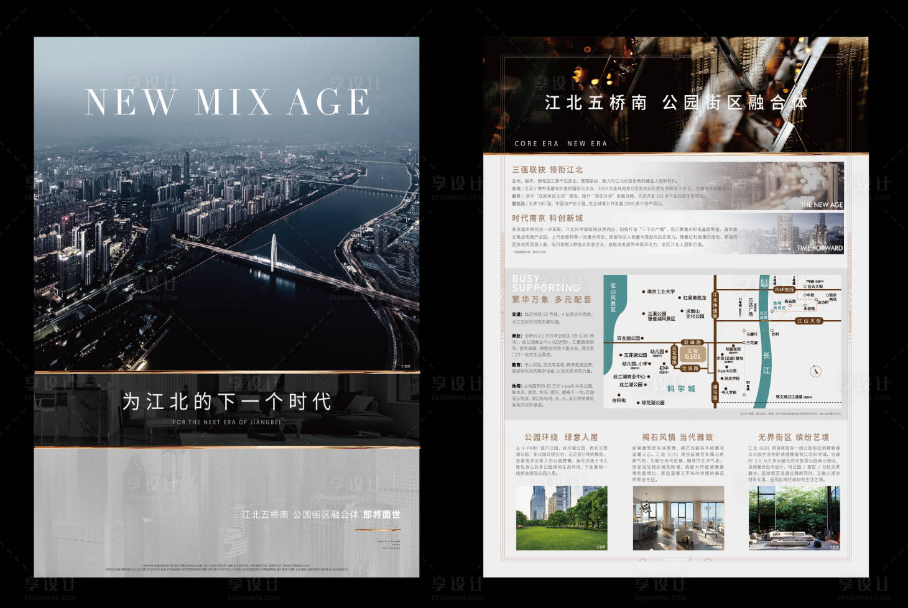Click the garden courtyard lounge photo thumbnail
This screenshot has height=608, width=908.
tap(794, 518)
